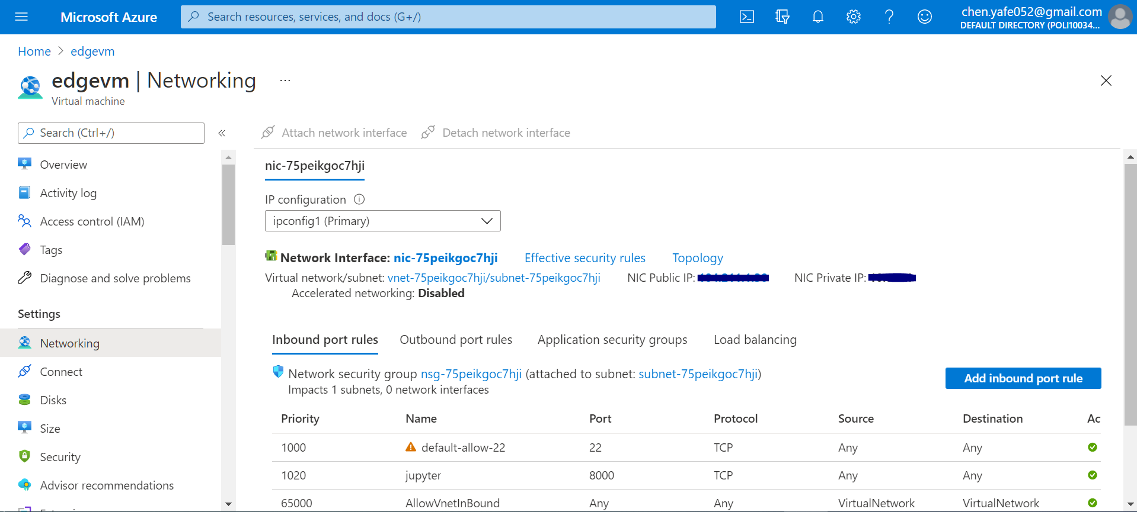This screenshot has width=1137, height=512.
Task: Open Network Interface nic-75peikgoc7hji link
Action: tap(446, 258)
